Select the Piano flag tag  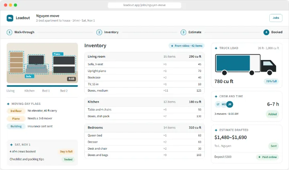pos(16,118)
